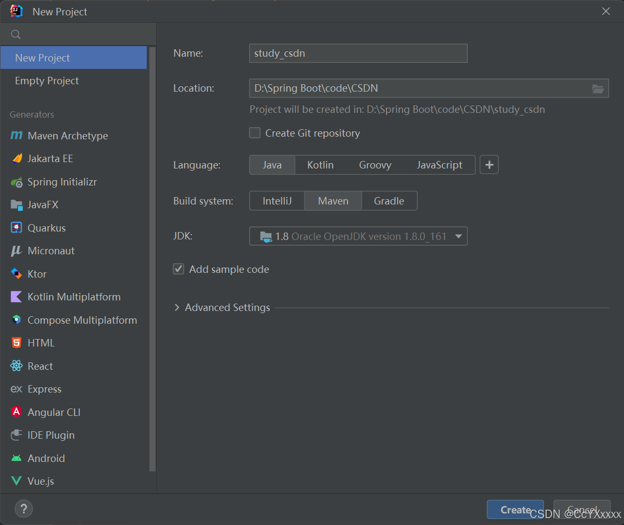Click the Express ex icon
Image resolution: width=624 pixels, height=525 pixels.
coord(16,389)
